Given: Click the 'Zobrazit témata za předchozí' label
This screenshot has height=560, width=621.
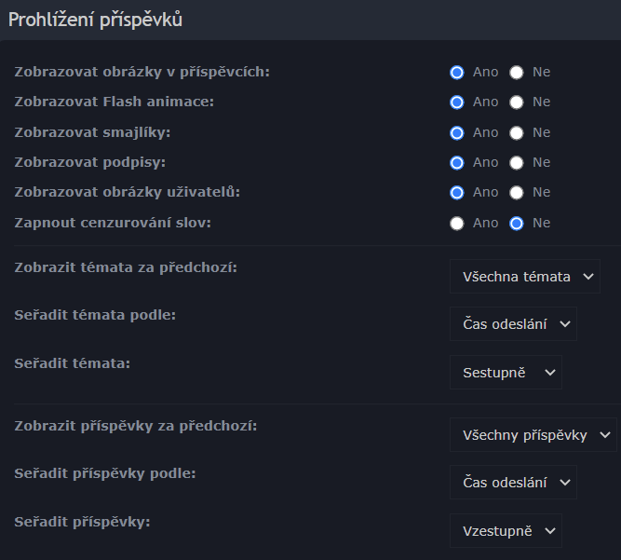Looking at the screenshot, I should point(126,267).
